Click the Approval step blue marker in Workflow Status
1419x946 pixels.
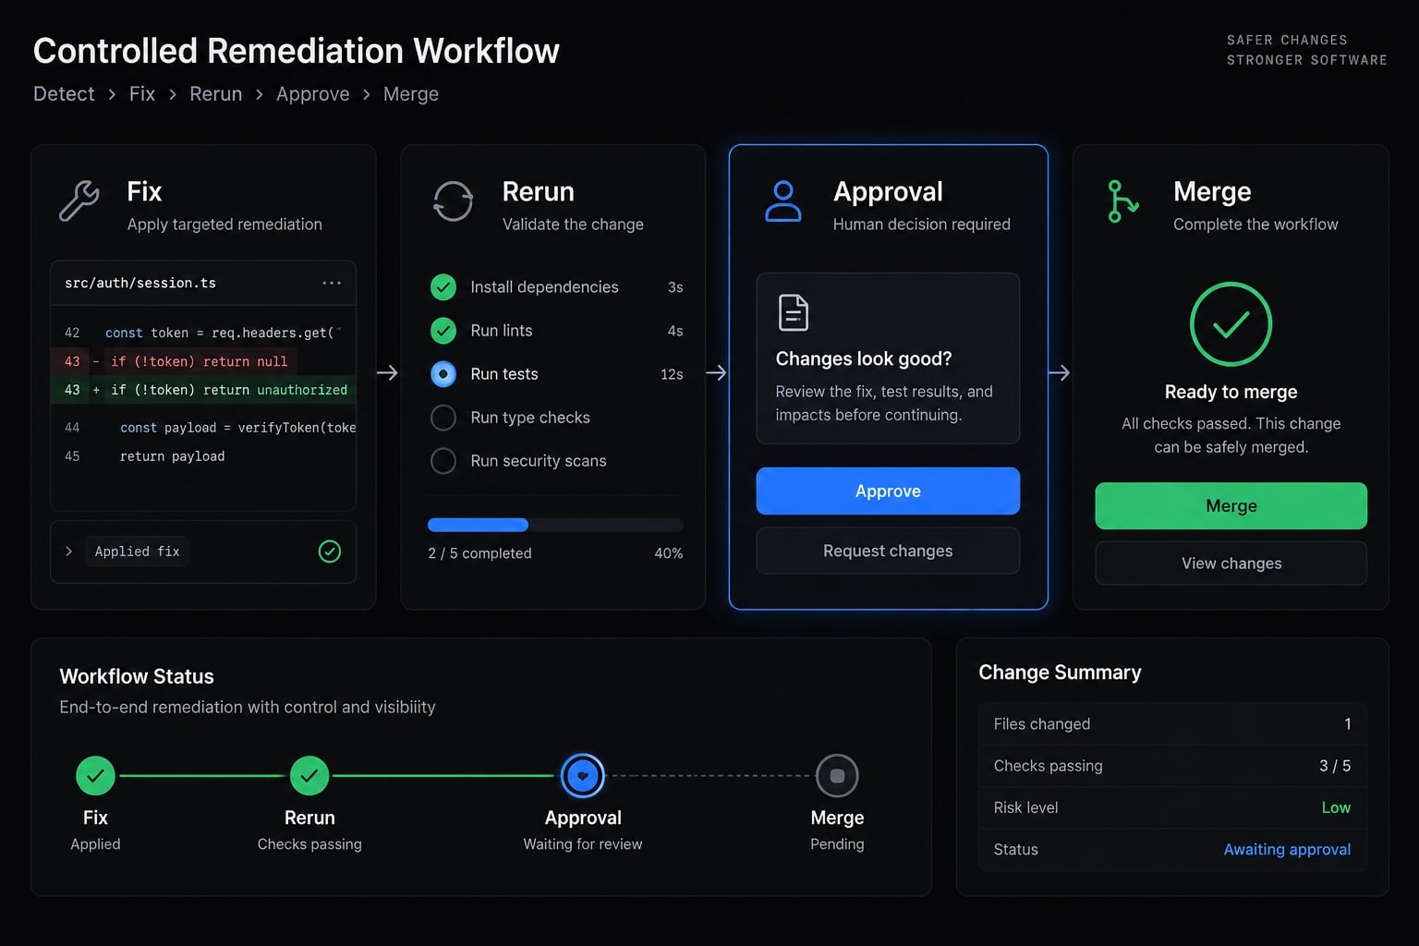tap(583, 776)
